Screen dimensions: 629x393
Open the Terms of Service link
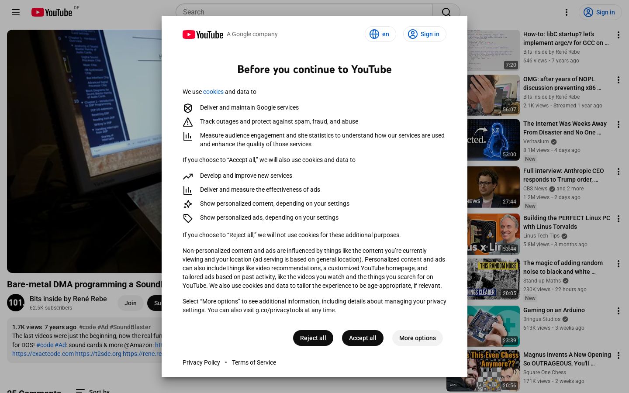(x=254, y=362)
